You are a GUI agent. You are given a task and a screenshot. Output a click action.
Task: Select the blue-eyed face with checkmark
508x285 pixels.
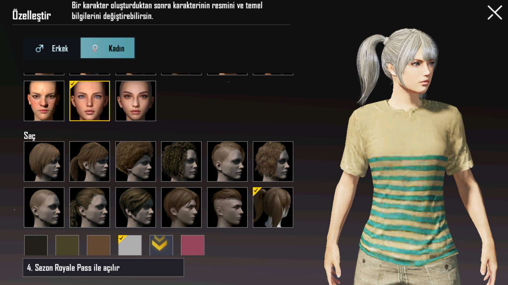90,101
